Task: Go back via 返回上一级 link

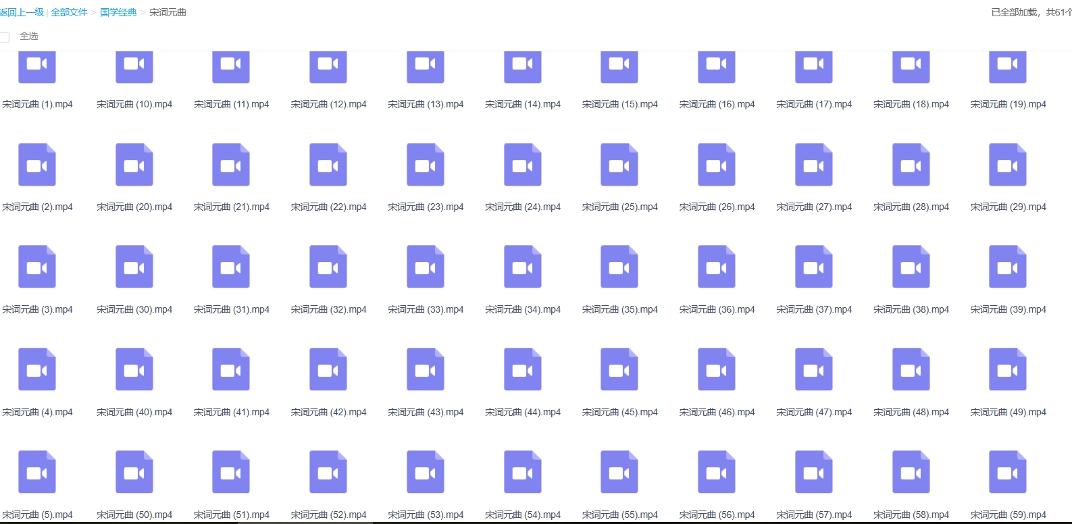Action: coord(22,12)
